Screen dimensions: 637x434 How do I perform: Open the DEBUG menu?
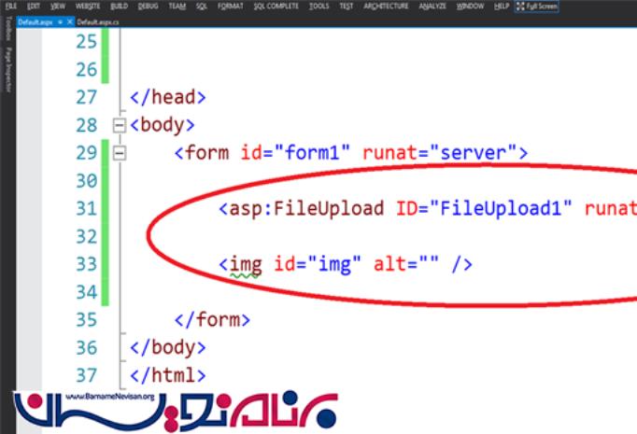(x=148, y=7)
